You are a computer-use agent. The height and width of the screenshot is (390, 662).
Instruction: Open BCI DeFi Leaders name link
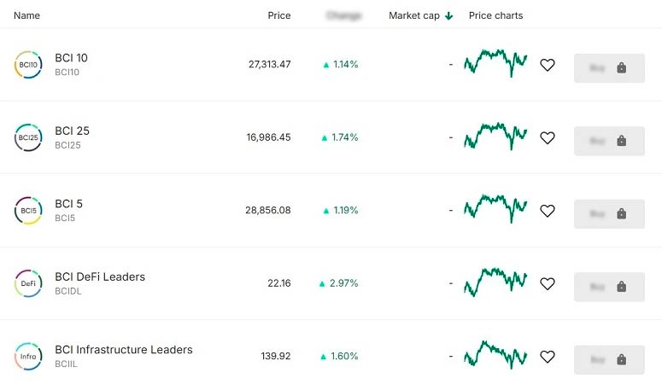pos(100,276)
